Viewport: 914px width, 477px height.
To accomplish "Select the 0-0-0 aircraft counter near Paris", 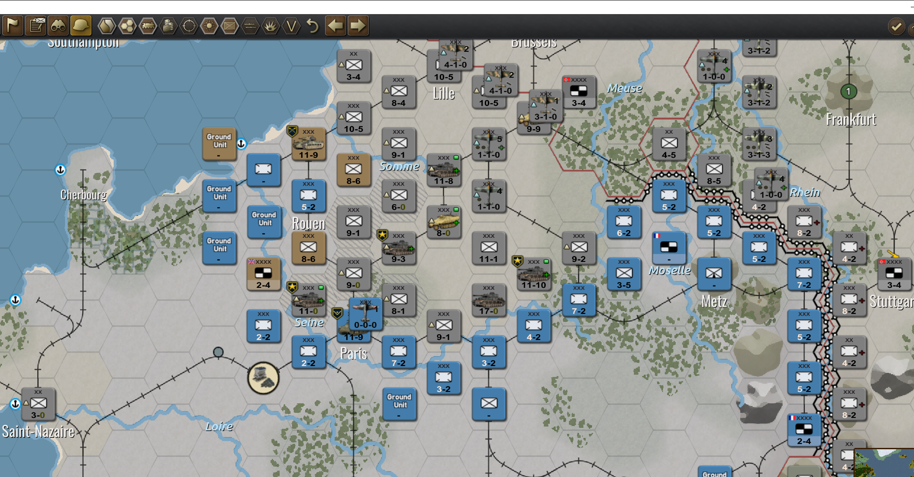I will [366, 314].
